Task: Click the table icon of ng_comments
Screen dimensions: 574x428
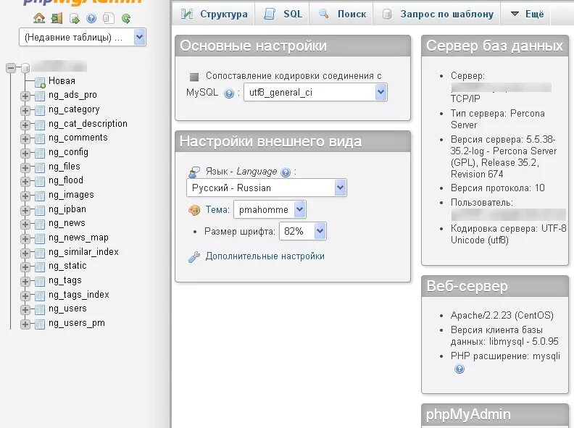Action: pos(40,139)
